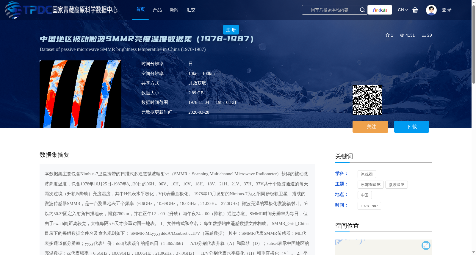Click the scrollbar up arrow
Viewport: 476px width, 255px height.
click(x=474, y=2)
